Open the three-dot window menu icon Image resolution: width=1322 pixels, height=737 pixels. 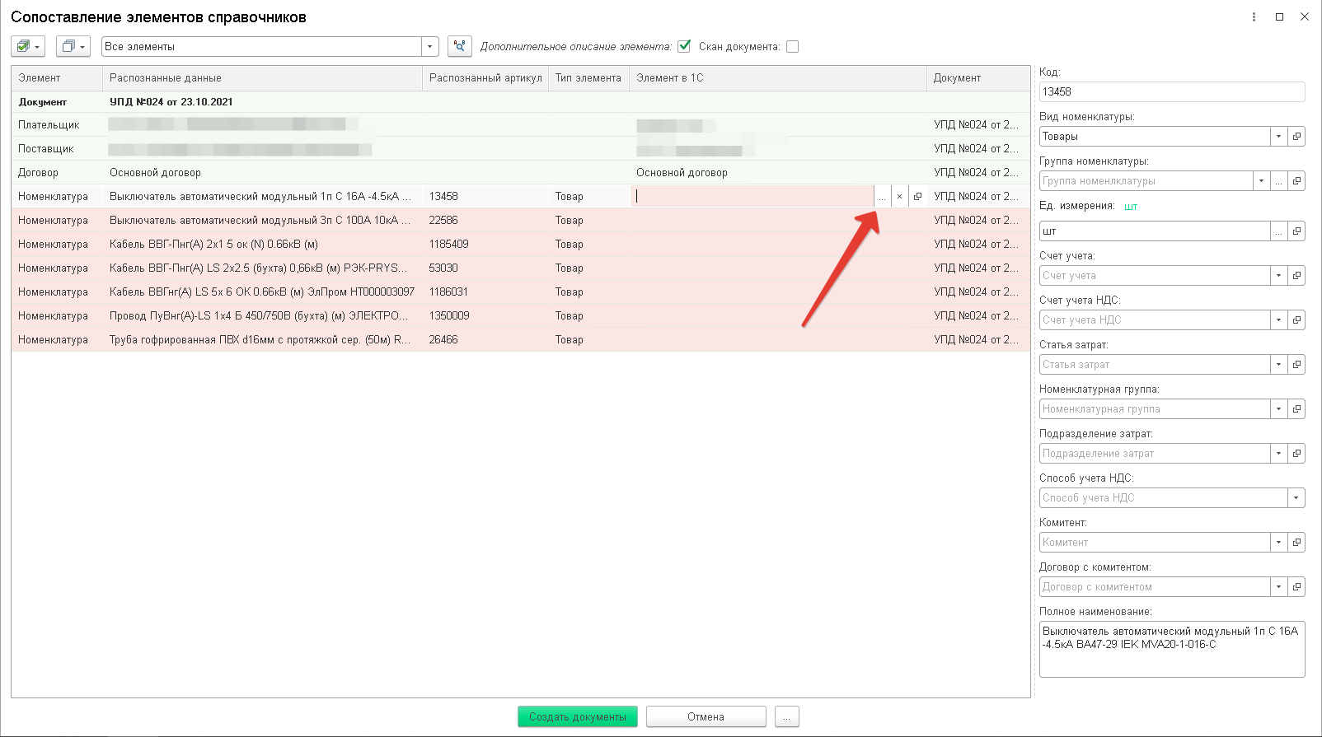pos(1254,17)
